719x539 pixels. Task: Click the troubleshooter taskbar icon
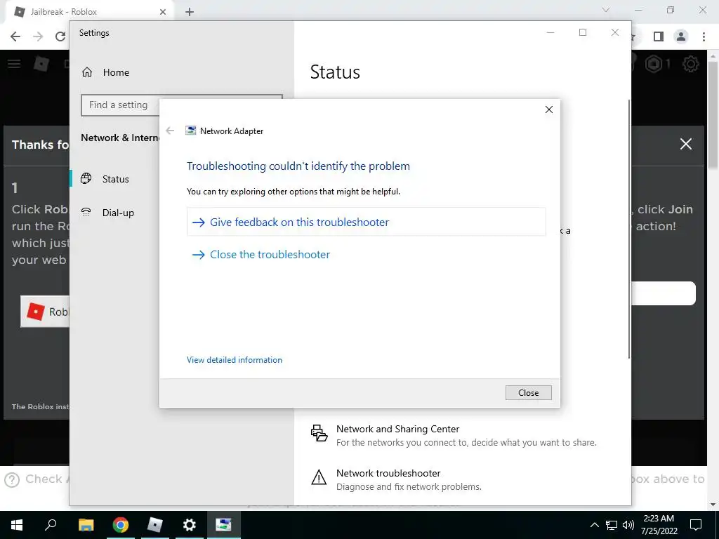tap(224, 525)
